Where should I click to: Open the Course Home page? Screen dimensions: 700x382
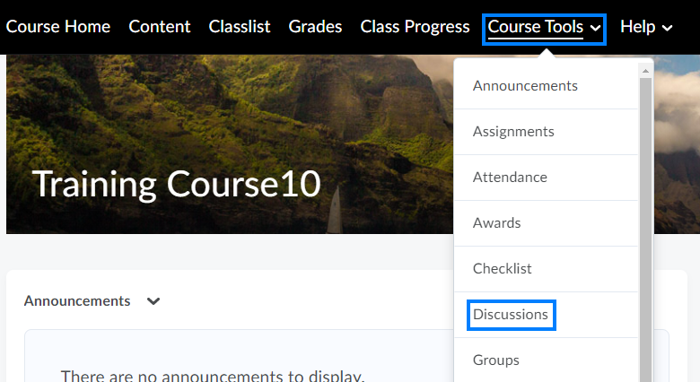(x=58, y=27)
